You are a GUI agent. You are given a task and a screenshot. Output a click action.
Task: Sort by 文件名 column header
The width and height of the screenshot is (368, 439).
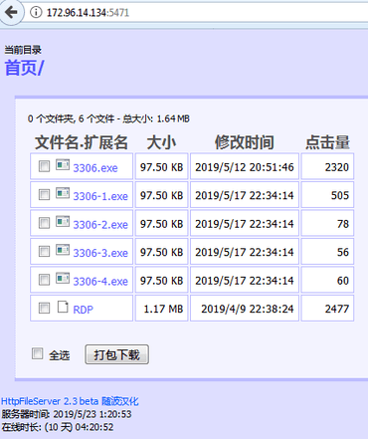click(56, 142)
